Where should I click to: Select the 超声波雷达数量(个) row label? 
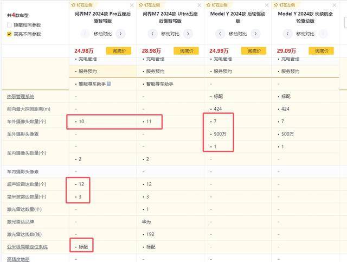pos(27,184)
